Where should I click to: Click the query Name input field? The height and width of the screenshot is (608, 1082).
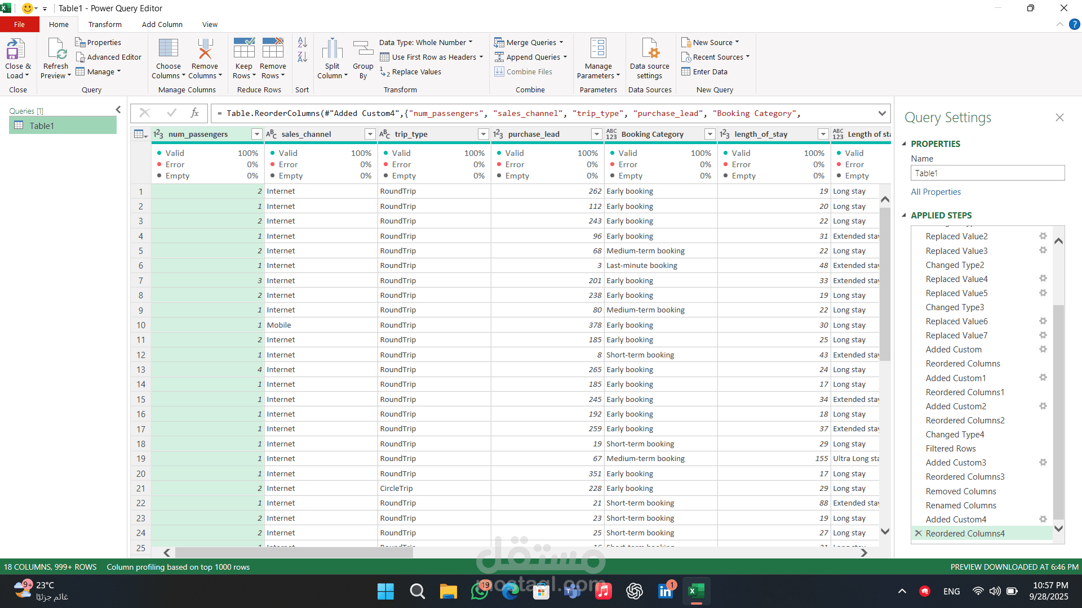tap(987, 173)
